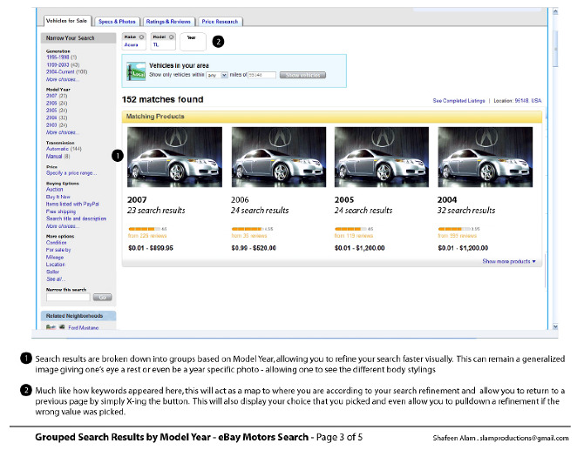Filter by generation 1995-1998
The width and height of the screenshot is (584, 450).
click(58, 57)
